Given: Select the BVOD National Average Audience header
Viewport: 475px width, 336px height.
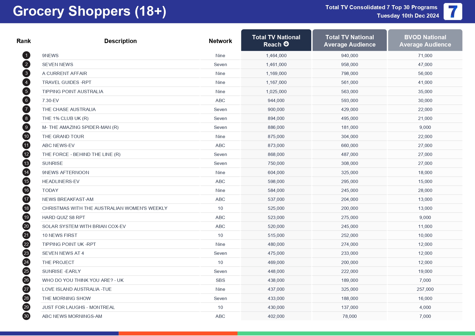Looking at the screenshot, I should click(425, 41).
